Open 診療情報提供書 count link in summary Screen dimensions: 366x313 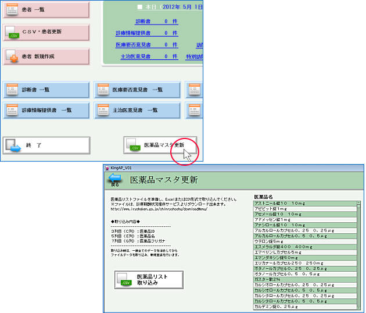pyautogui.click(x=132, y=33)
